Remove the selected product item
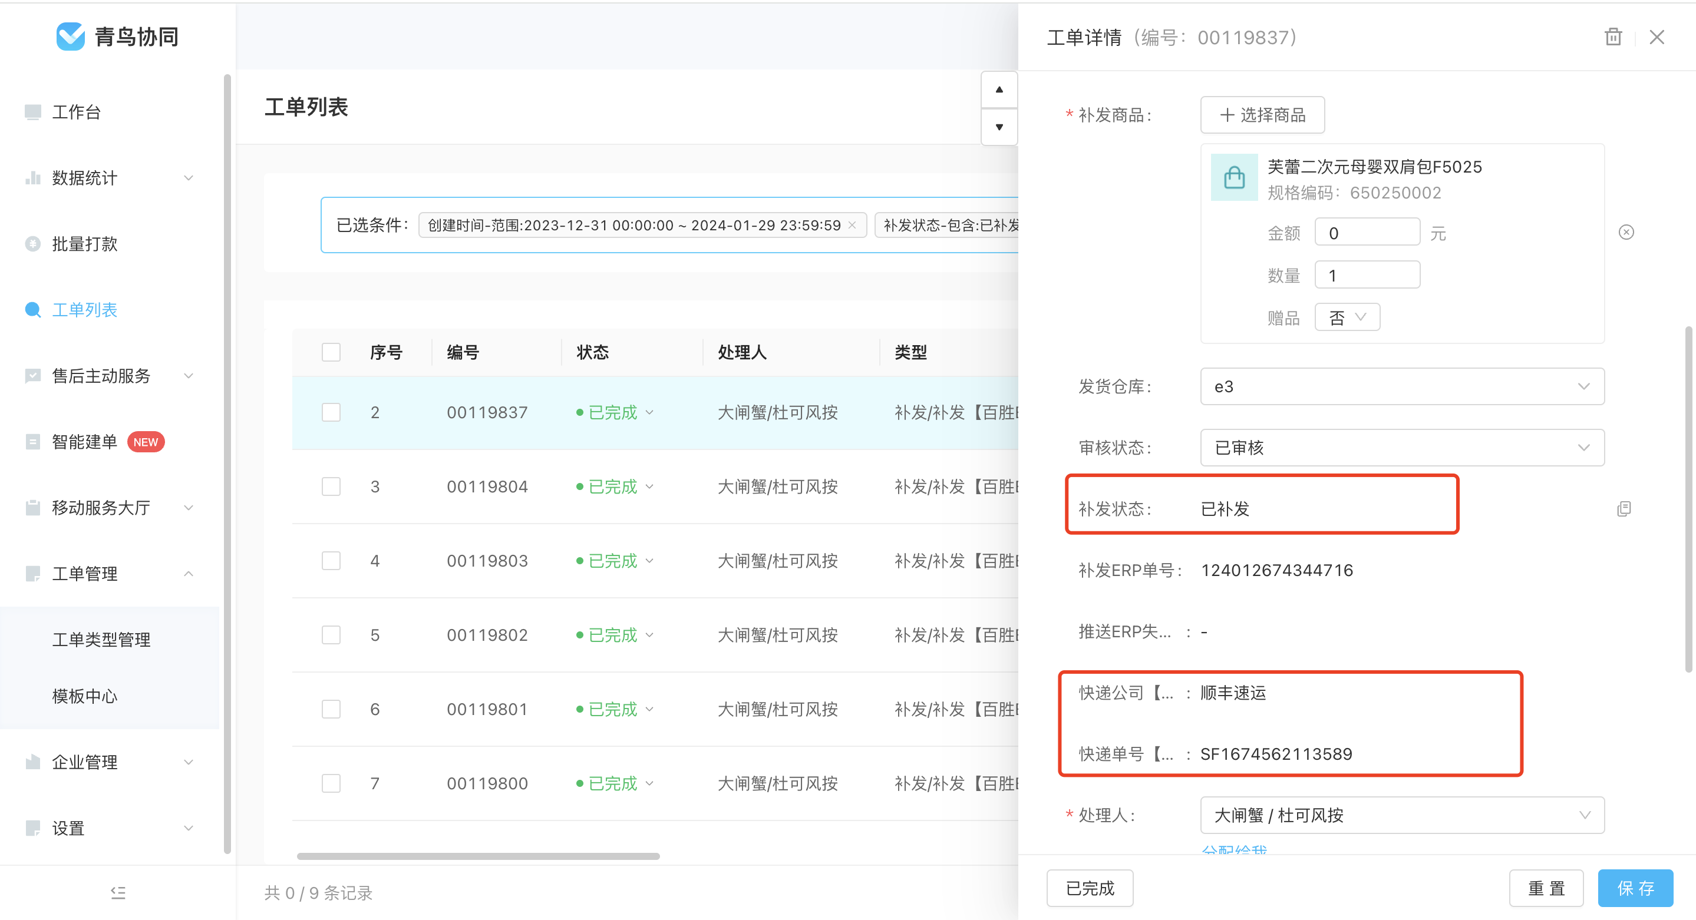 [x=1626, y=232]
